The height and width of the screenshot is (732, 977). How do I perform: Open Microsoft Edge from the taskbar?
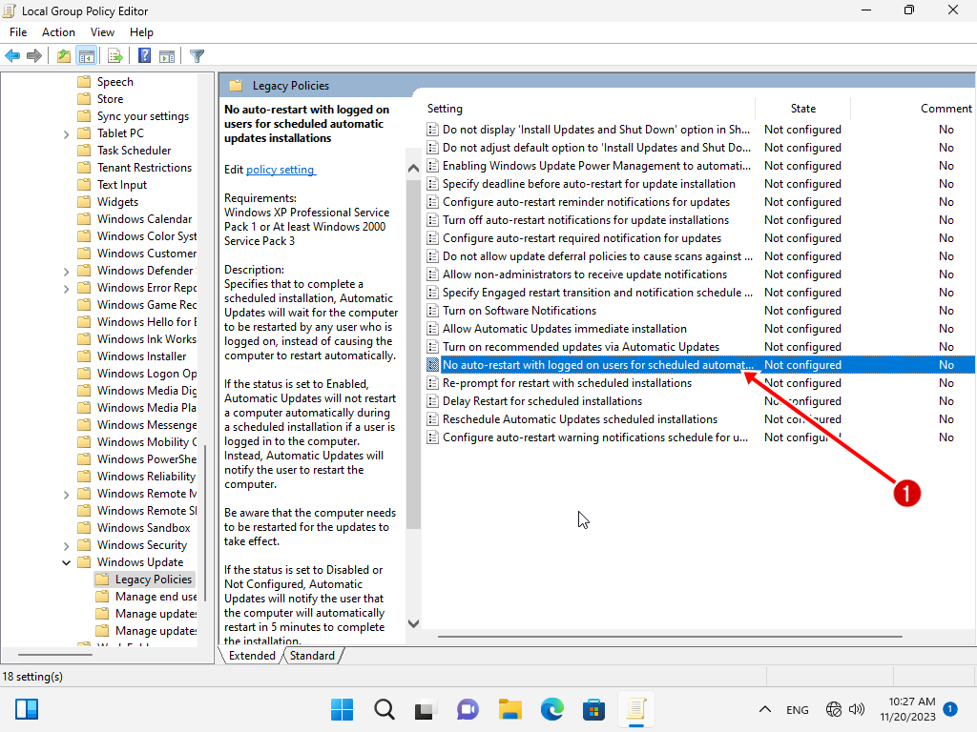point(552,709)
